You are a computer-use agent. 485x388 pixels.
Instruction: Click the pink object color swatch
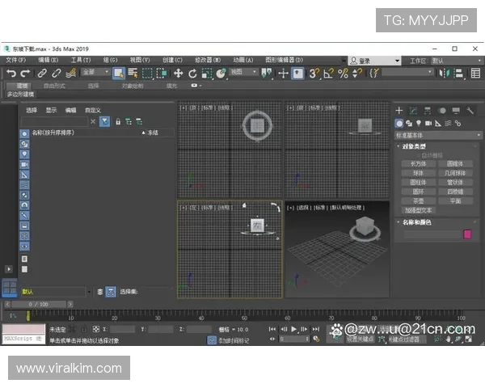tap(467, 234)
